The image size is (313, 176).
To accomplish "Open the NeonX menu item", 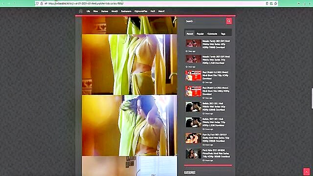I will (161, 11).
